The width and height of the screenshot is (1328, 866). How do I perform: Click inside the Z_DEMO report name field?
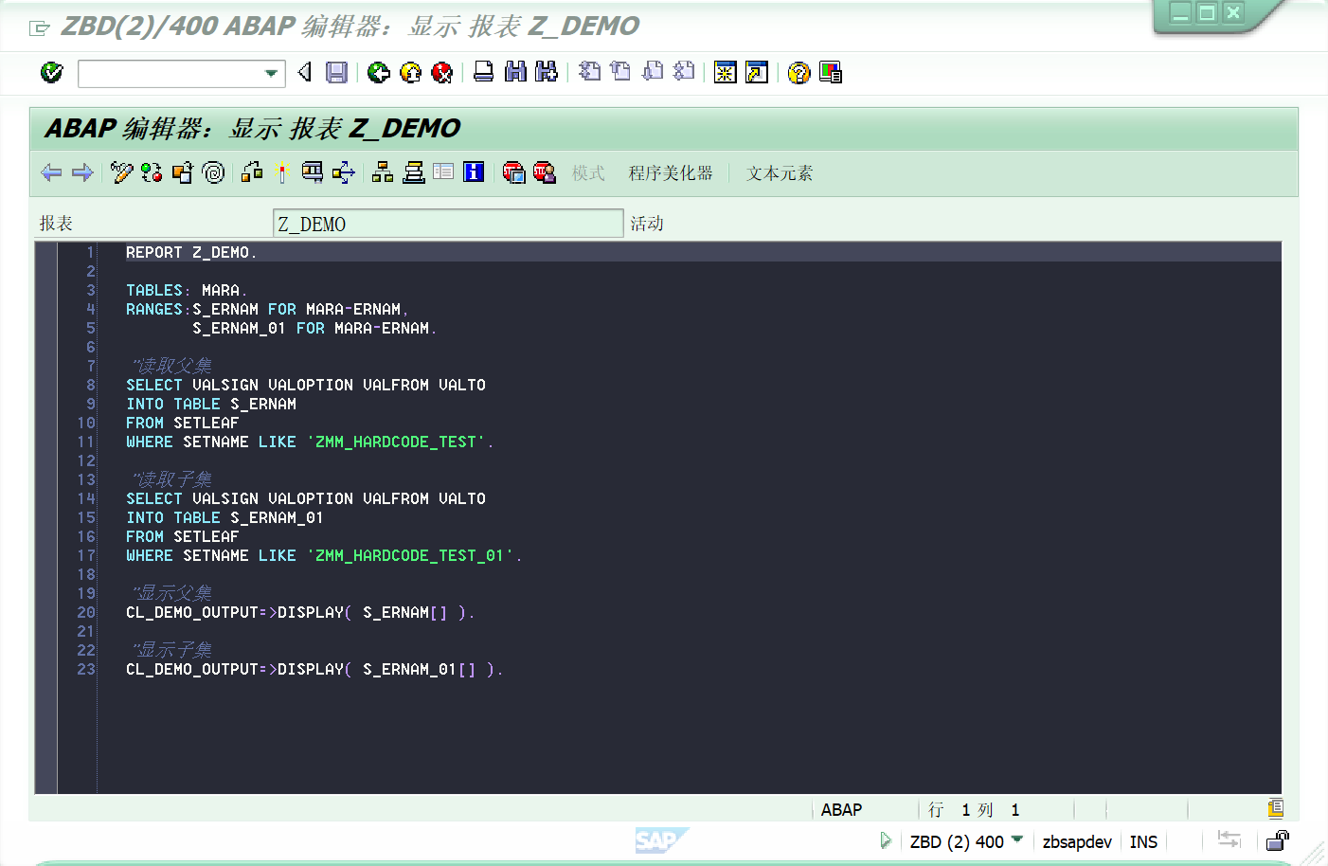point(447,223)
